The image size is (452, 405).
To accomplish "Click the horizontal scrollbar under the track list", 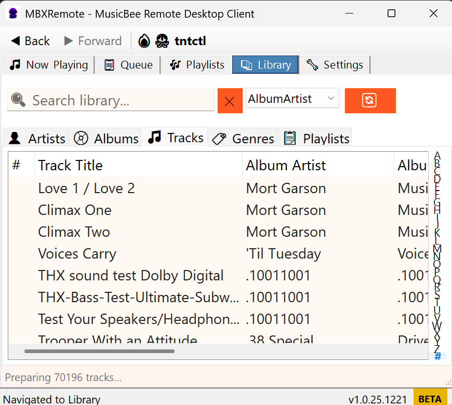I will click(x=99, y=352).
